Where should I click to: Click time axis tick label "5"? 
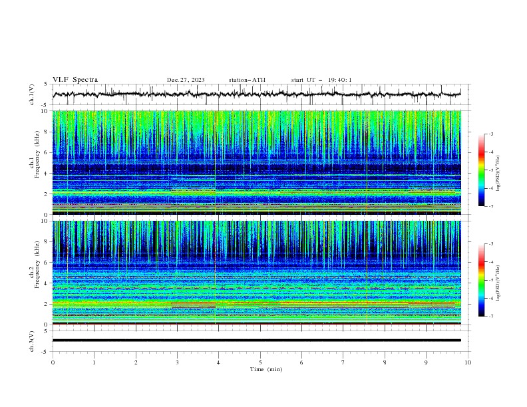pos(260,362)
